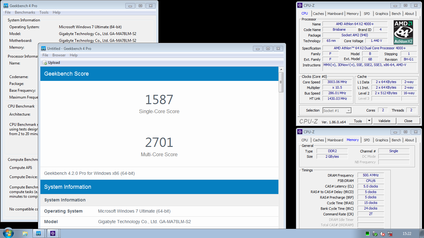Viewport: 424px width, 238px height.
Task: Click the 2701 multi-core score
Action: (159, 143)
